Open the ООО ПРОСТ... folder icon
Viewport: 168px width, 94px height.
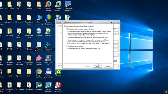[x=19, y=31]
